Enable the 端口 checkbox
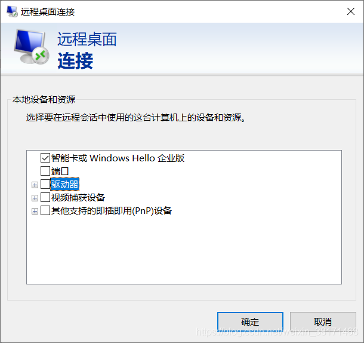This screenshot has height=343, width=364. click(45, 171)
